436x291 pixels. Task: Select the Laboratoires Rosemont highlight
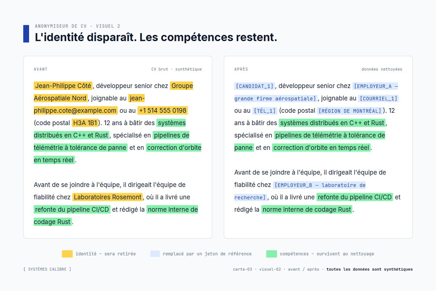point(107,197)
